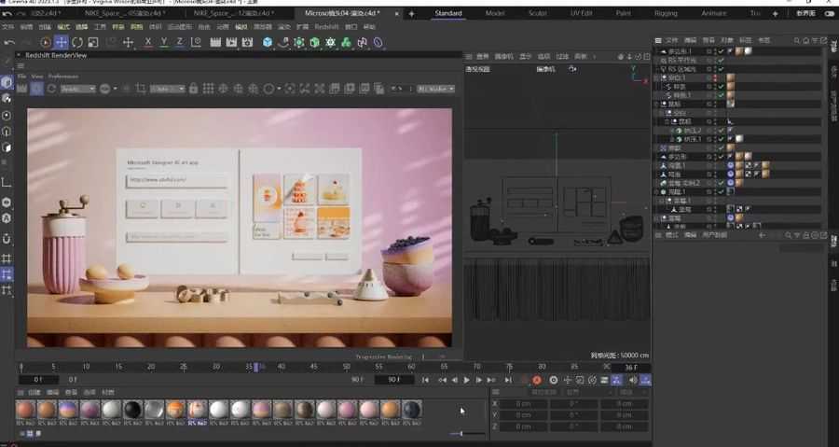Toggle Y axis lock
Viewport: 839px width, 447px height.
point(164,42)
